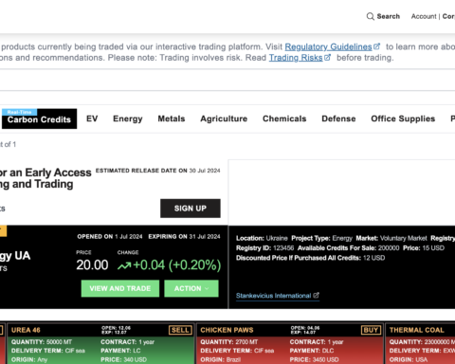Click external-link icon after Stankevicius International
The height and width of the screenshot is (364, 455).
(x=316, y=295)
